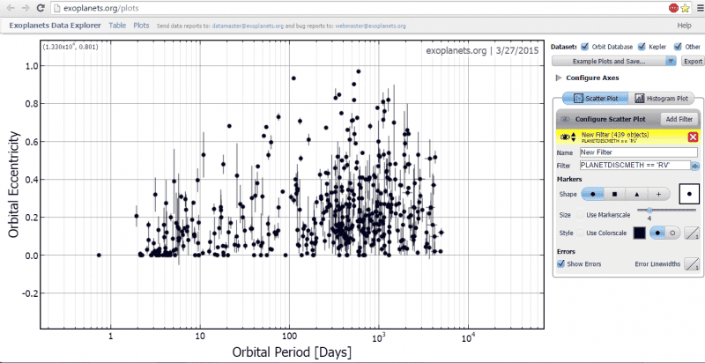The image size is (705, 363).
Task: Click the Add Filter button
Action: 679,118
